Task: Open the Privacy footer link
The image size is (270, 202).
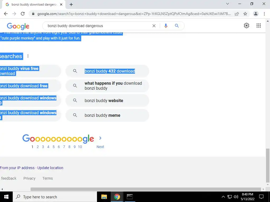Action: [29, 178]
